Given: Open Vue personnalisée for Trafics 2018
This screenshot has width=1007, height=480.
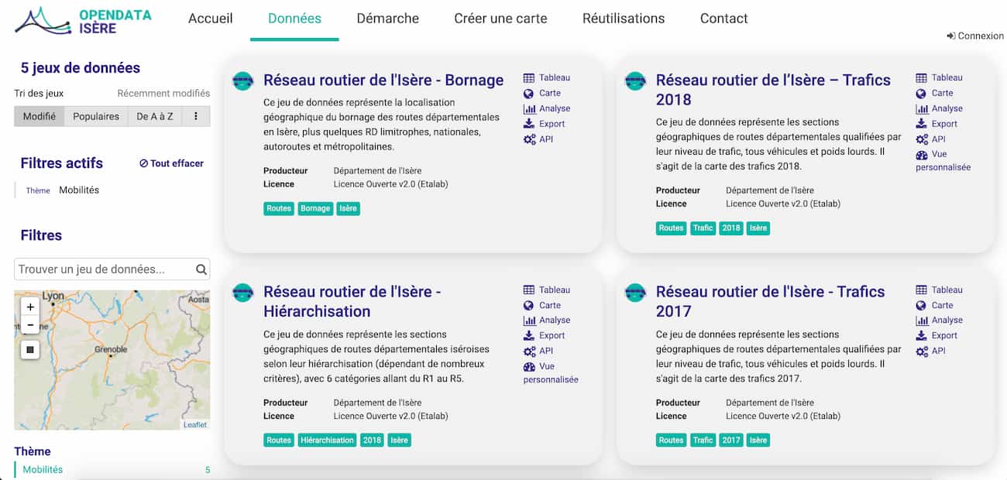Looking at the screenshot, I should point(943,161).
